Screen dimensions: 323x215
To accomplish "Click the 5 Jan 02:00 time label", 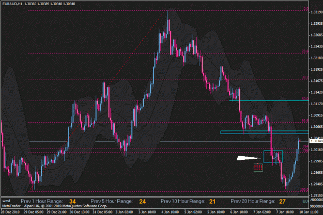I will (193, 212).
